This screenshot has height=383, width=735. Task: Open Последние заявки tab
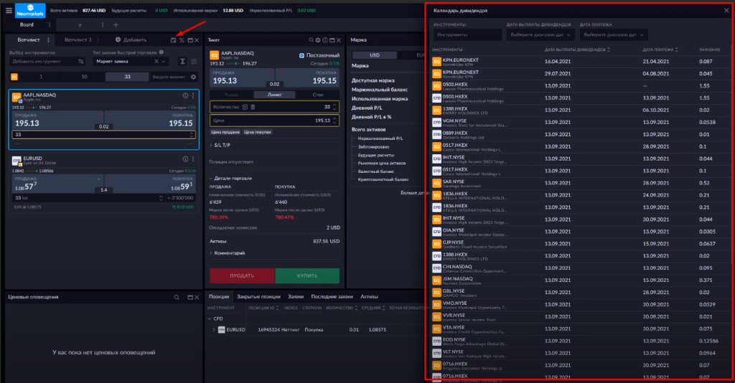pos(332,297)
